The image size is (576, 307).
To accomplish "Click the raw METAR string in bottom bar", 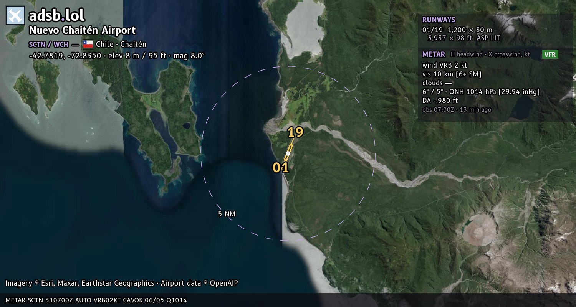I will point(96,300).
